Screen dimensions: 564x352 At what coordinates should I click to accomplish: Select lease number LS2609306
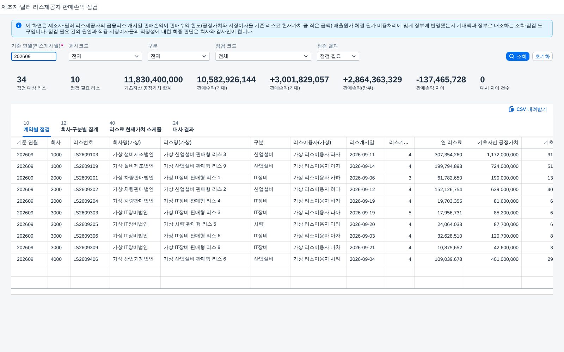[90, 236]
